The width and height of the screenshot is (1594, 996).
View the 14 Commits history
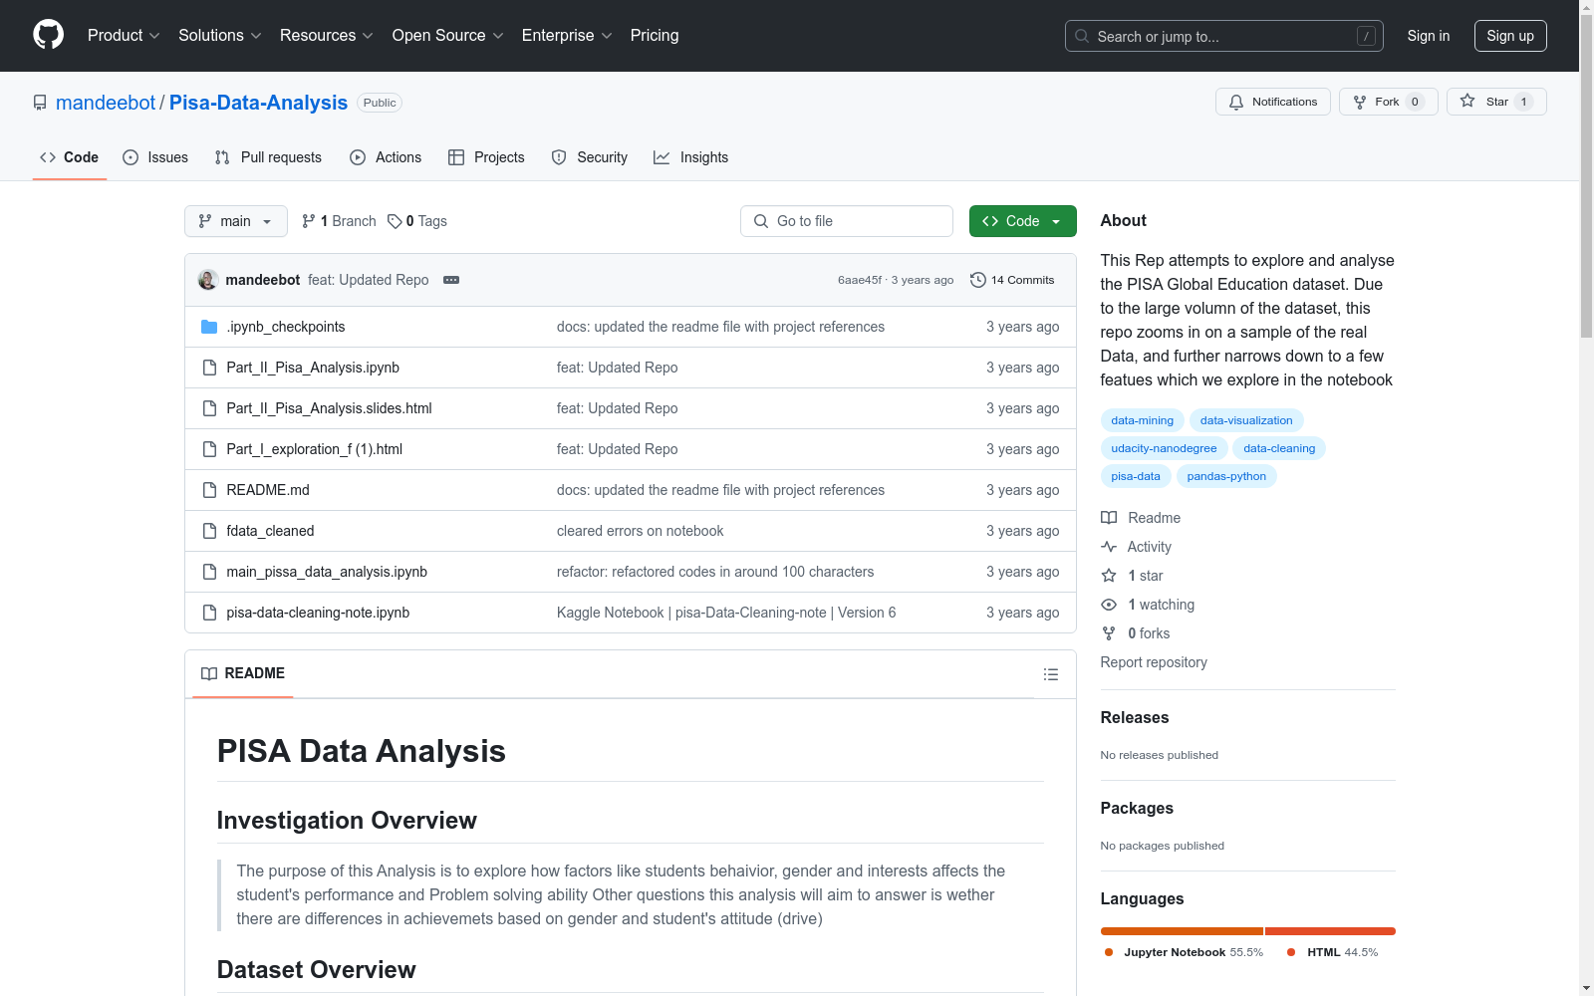click(1012, 280)
